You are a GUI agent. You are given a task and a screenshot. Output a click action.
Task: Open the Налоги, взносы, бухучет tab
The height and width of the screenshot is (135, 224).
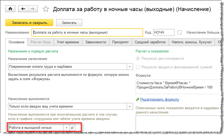coord(192,42)
